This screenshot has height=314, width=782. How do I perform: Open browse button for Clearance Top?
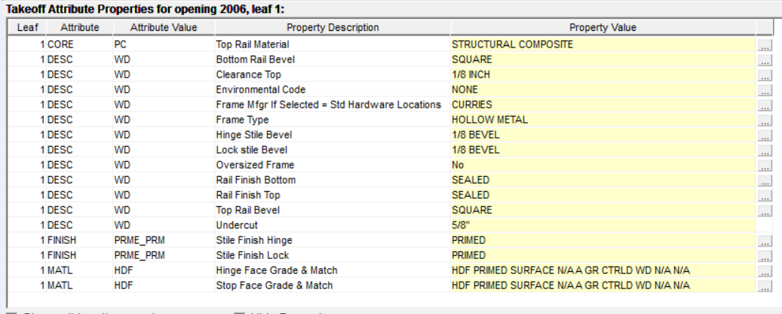765,75
